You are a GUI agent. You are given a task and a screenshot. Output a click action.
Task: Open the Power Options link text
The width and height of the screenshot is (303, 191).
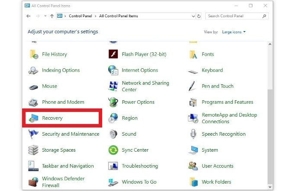138,102
